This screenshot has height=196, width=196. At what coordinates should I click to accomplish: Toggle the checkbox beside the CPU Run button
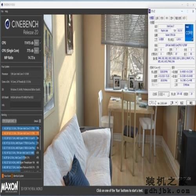pyautogui.click(x=40, y=43)
